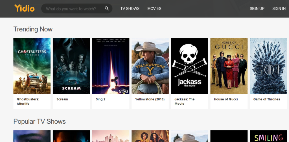Open the Ghostbusters: Afterlife poster
289x142 pixels.
pyautogui.click(x=32, y=66)
